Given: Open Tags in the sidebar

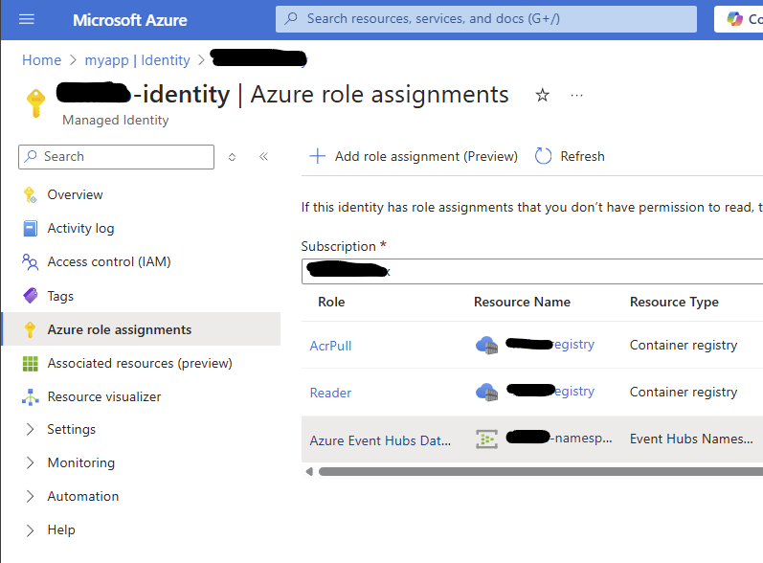Looking at the screenshot, I should (x=60, y=296).
